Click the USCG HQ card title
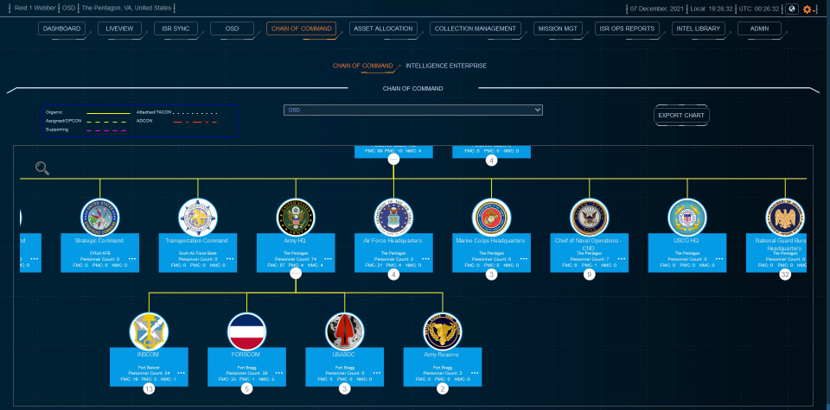 coord(687,241)
